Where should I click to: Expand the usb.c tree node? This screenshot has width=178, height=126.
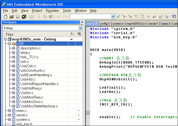coord(14,61)
